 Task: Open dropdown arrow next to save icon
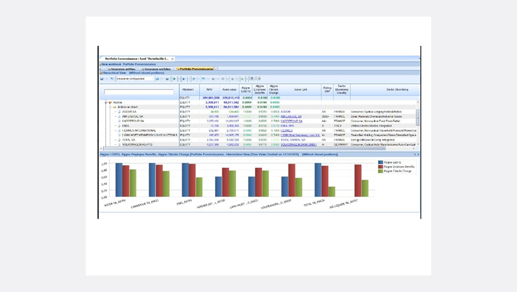107,79
